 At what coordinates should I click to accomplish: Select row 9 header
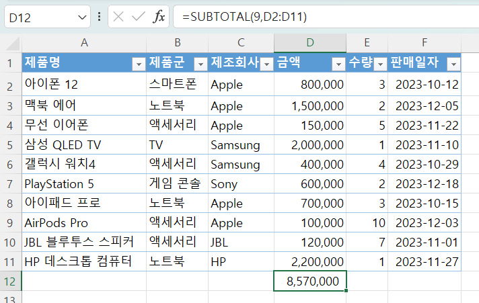[10, 223]
